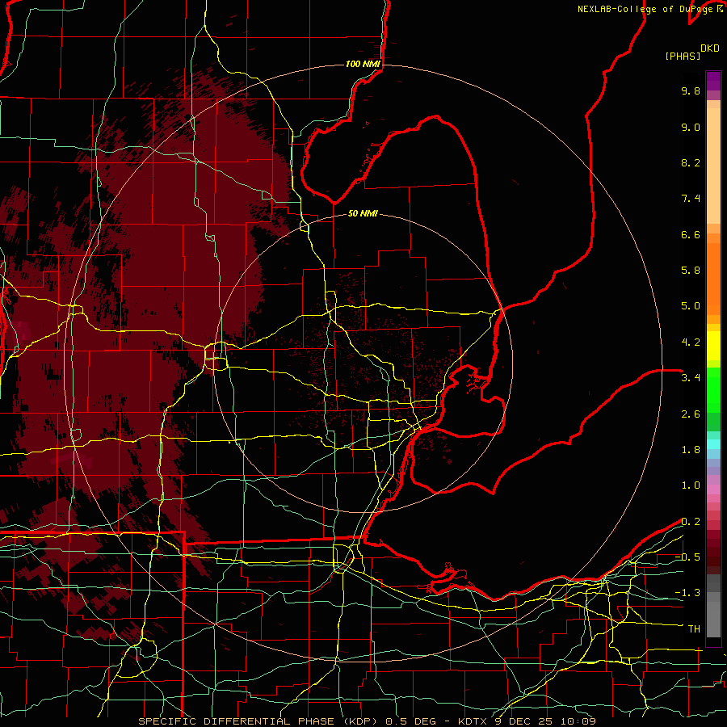Click the NEXLAB-College of DuPage credit text
This screenshot has height=727, width=727.
[x=646, y=9]
